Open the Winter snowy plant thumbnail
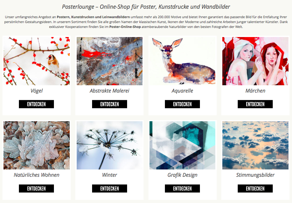 tap(110, 145)
